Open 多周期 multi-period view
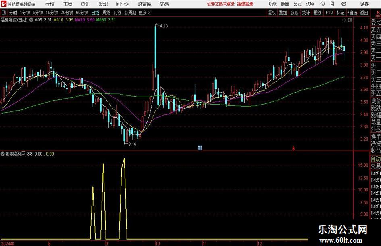This screenshot has width=381, height=246. click(x=130, y=13)
